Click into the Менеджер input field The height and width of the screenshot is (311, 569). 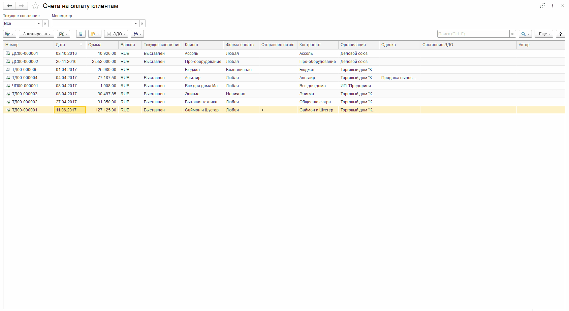(x=92, y=24)
